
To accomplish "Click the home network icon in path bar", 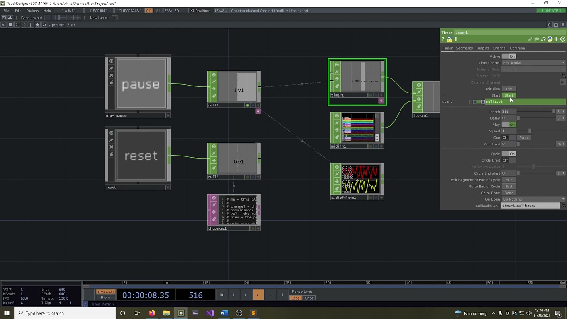I will pos(44,25).
